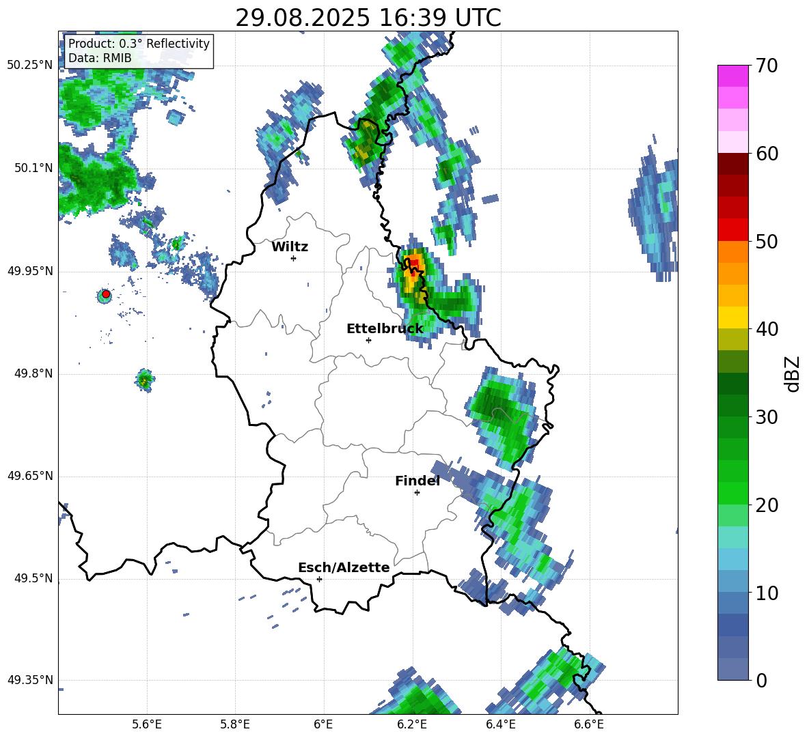Click the 50.1°N latitude label

coord(33,168)
